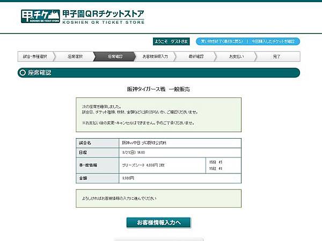Click the 座席確認 section header bar
Viewport: 322px width, 241px height.
[x=159, y=73]
